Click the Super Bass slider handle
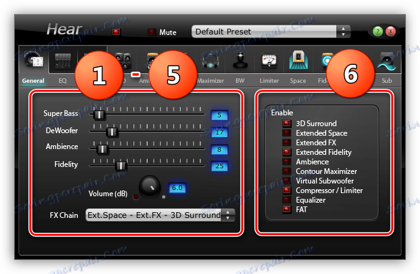Image resolution: width=420 pixels, height=274 pixels. point(99,115)
